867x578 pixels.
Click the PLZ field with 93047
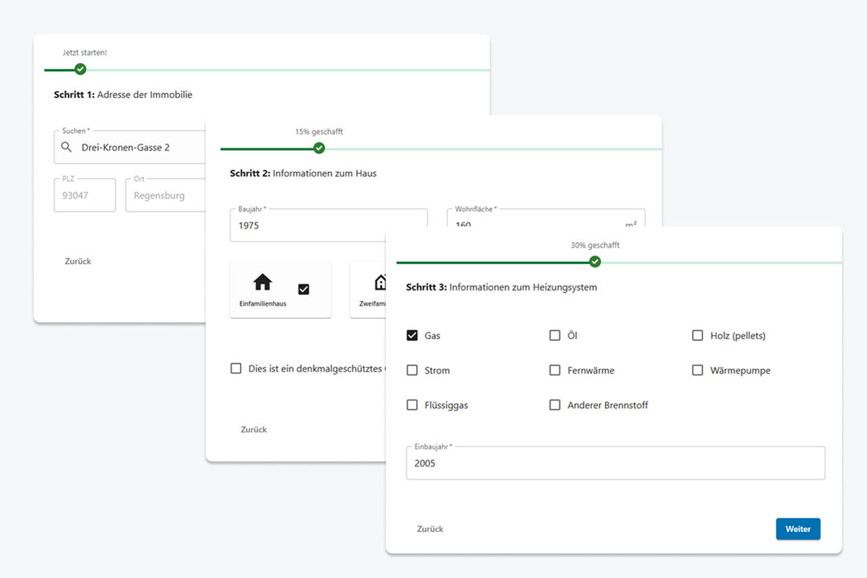click(85, 195)
